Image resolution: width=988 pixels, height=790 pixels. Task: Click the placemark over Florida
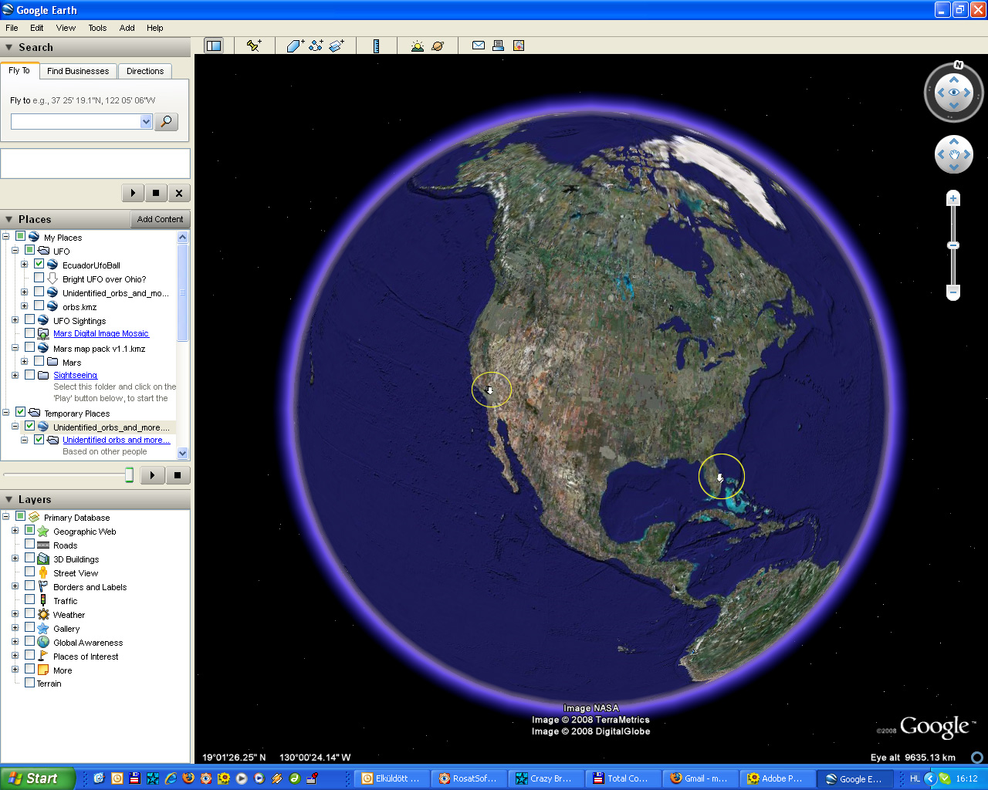(x=720, y=478)
